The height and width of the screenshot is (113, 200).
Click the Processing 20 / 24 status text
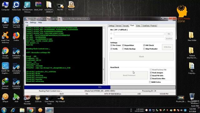(149, 91)
